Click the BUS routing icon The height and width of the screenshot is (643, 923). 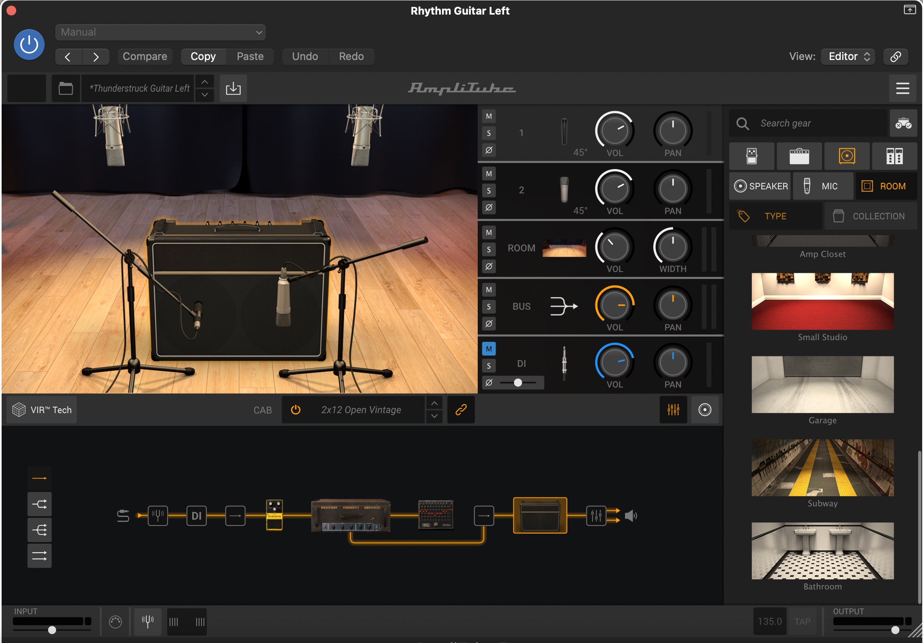[564, 306]
